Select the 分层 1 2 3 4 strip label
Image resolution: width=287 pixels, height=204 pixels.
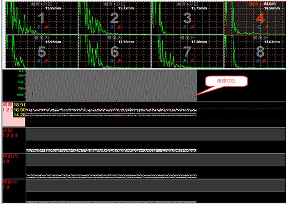point(9,133)
